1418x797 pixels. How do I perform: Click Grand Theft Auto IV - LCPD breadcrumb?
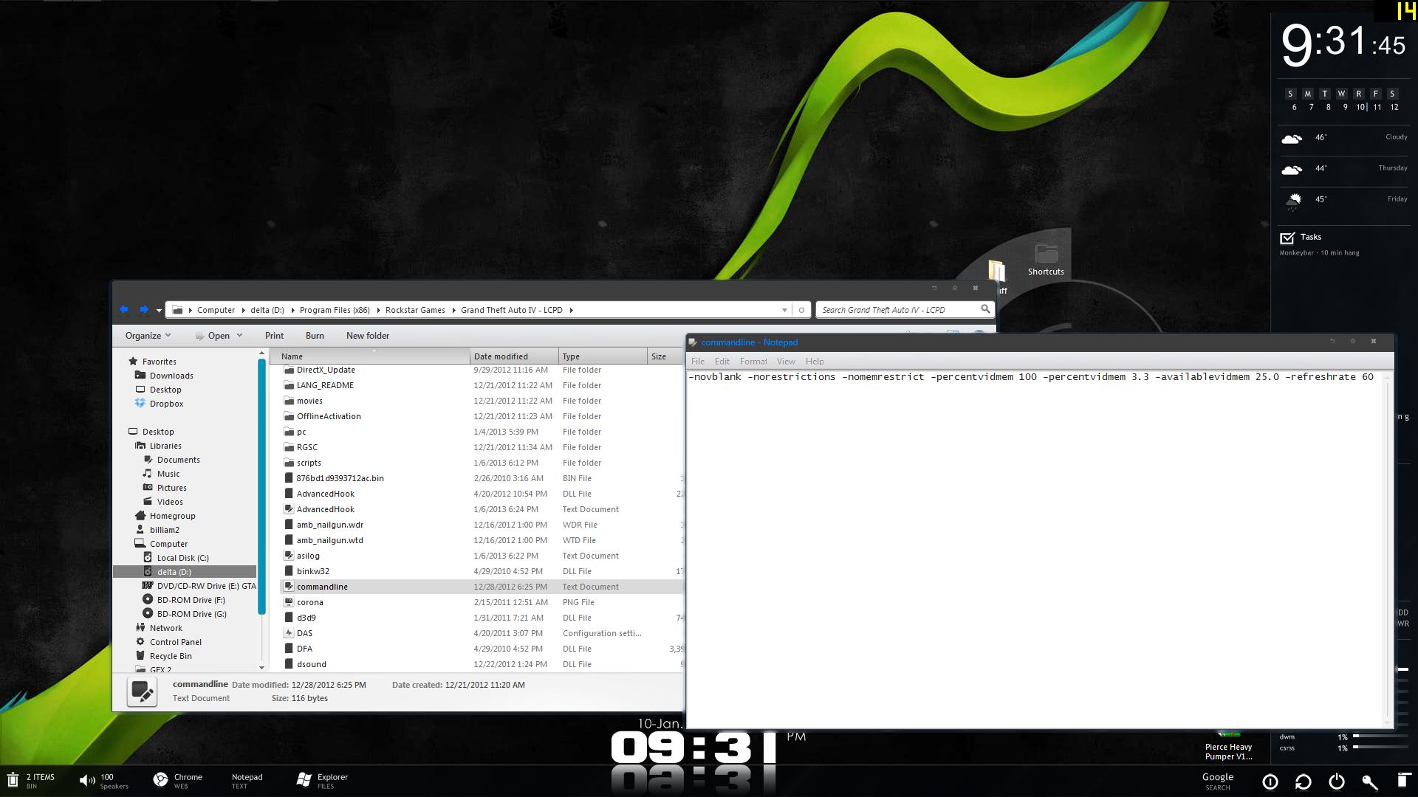[x=511, y=310]
